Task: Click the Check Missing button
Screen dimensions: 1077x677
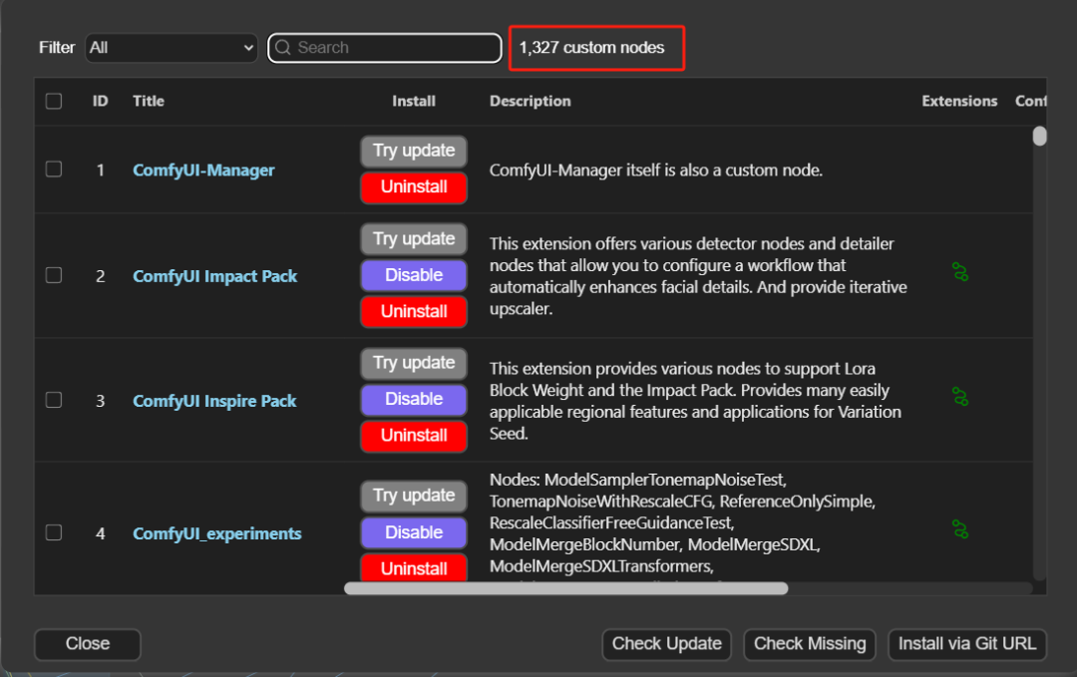Action: (x=810, y=644)
